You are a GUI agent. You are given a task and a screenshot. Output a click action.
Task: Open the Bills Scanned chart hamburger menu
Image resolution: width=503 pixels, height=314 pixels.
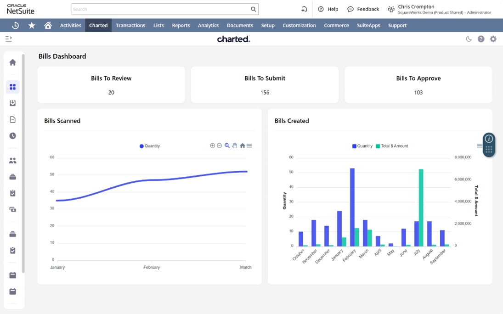[x=249, y=146]
